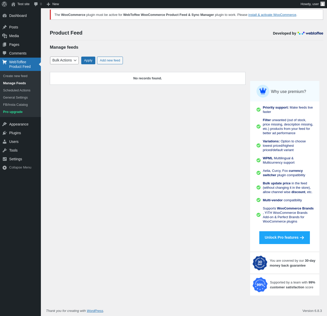Click the Priority support green checkmark
The image size is (327, 316).
(x=259, y=110)
